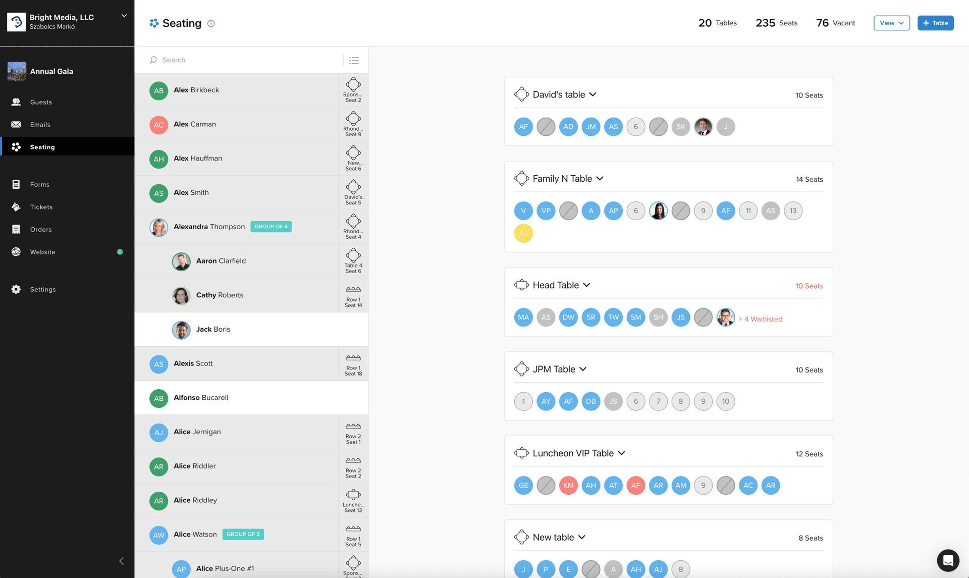This screenshot has width=969, height=578.
Task: Open Guests in the sidebar
Action: pos(41,102)
